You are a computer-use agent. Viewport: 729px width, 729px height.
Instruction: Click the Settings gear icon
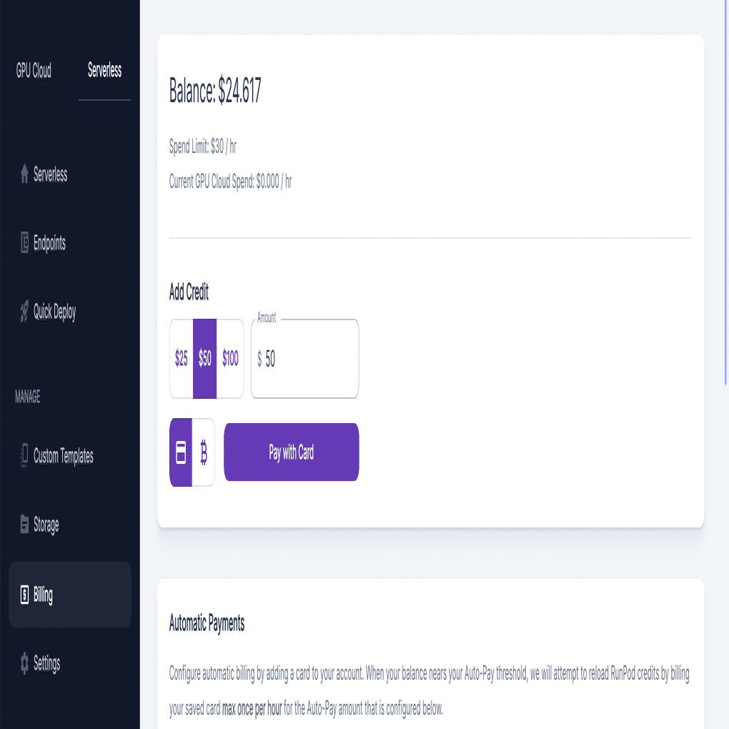(x=24, y=663)
